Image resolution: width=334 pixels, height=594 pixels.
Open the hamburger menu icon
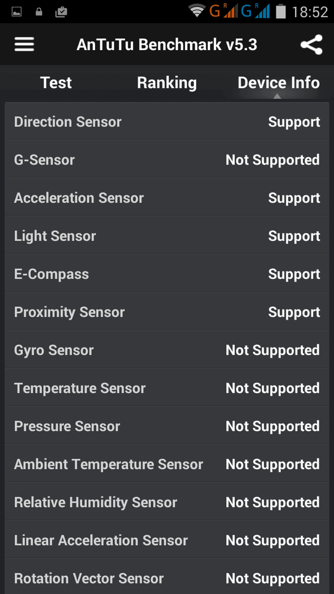coord(24,45)
